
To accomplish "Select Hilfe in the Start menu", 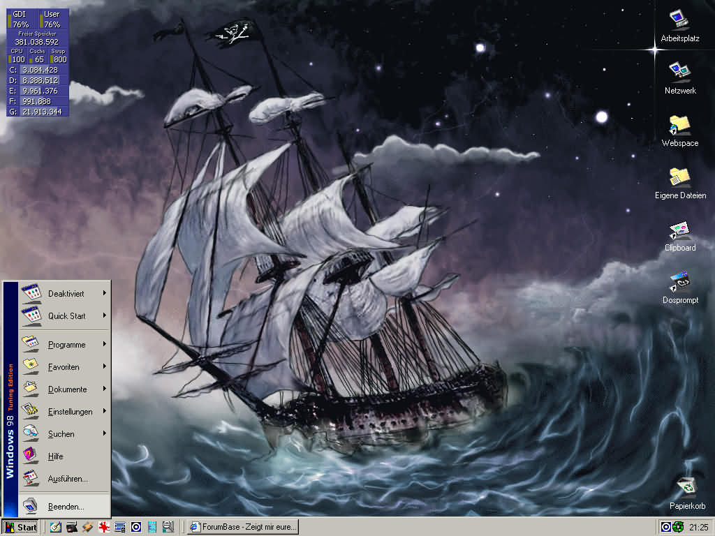I will point(64,456).
